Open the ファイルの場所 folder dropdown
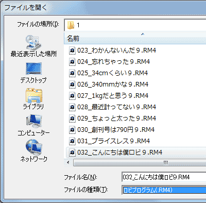Image resolution: width=206 pixels, height=203 pixels. 135,25
